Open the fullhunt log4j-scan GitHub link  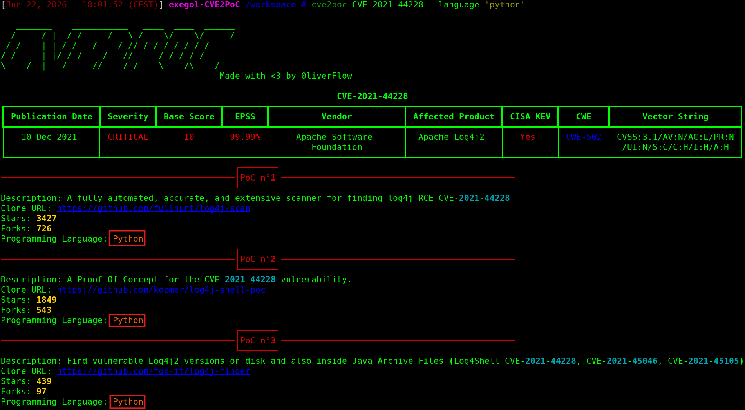[154, 208]
